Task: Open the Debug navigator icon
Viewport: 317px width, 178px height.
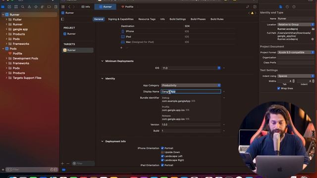Action: (42, 6)
